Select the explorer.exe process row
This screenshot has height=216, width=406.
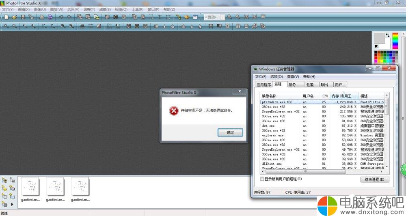tap(322, 135)
